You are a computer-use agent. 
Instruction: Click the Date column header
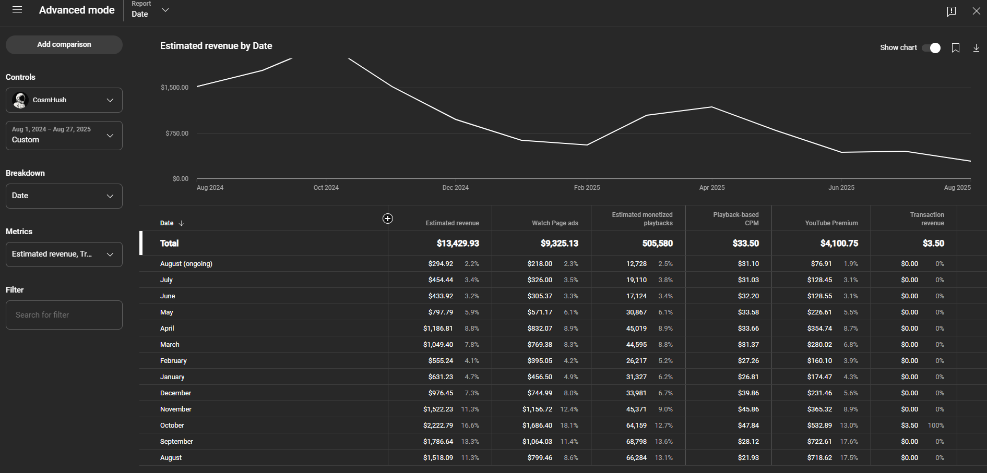pyautogui.click(x=167, y=223)
